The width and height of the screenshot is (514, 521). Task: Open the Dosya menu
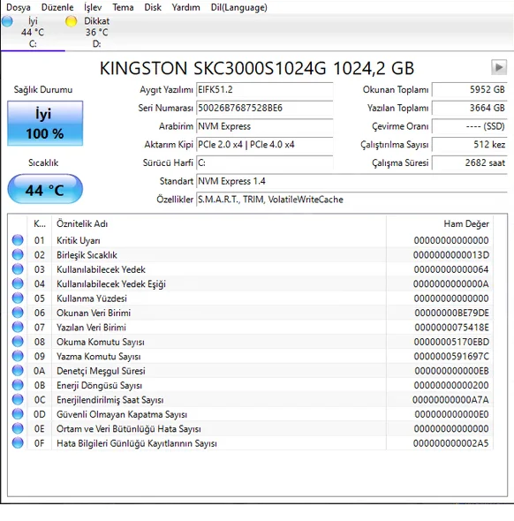[19, 7]
